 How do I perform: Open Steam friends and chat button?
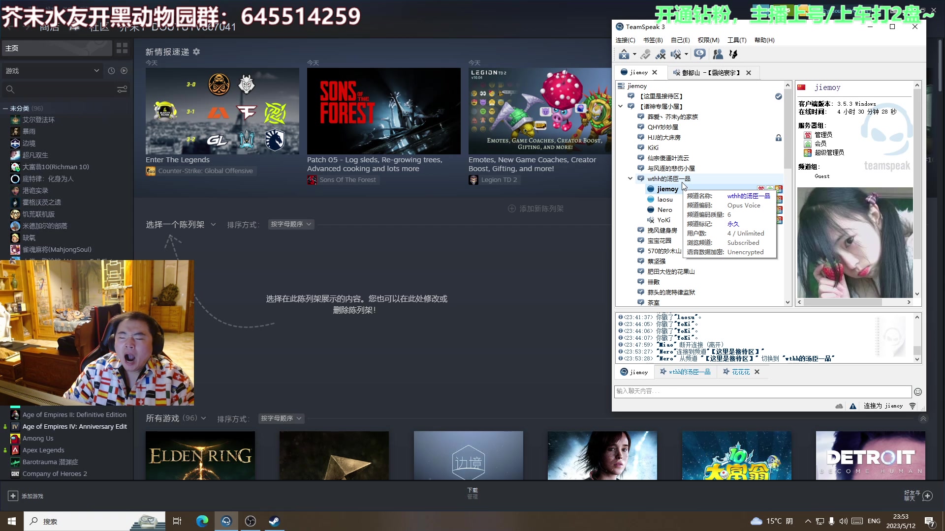tap(918, 496)
